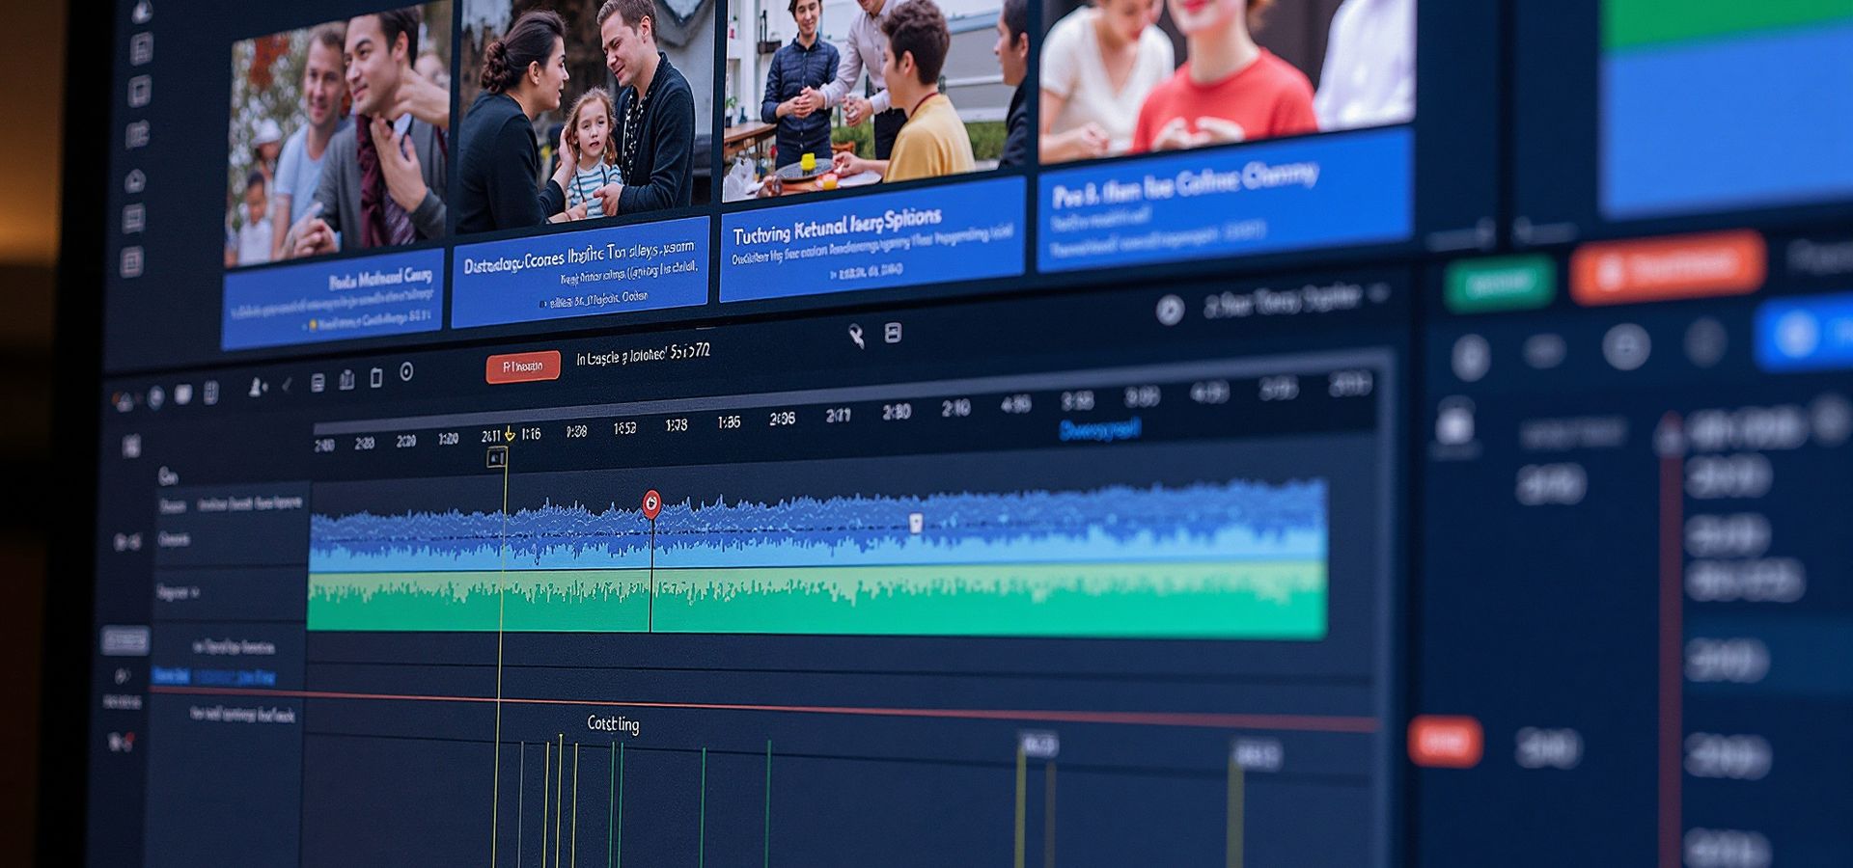Click the red pin marker on the blue waveform
Screen dimensions: 1853x868
pyautogui.click(x=651, y=502)
